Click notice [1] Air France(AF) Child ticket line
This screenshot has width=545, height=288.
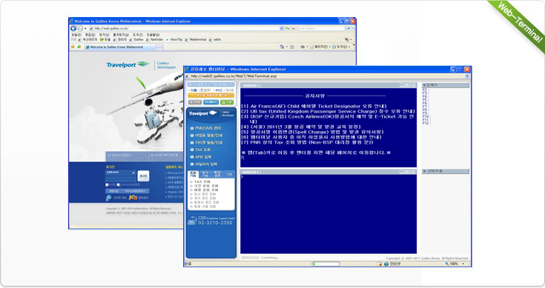coord(314,106)
